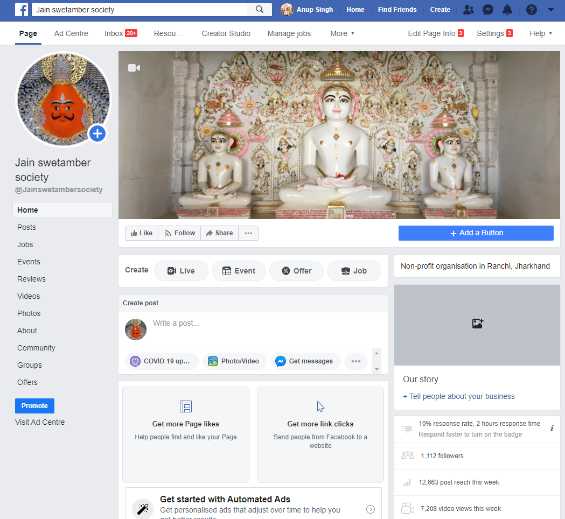Screen dimensions: 565x519
Task: Click Tell people about your business link
Action: (x=458, y=396)
